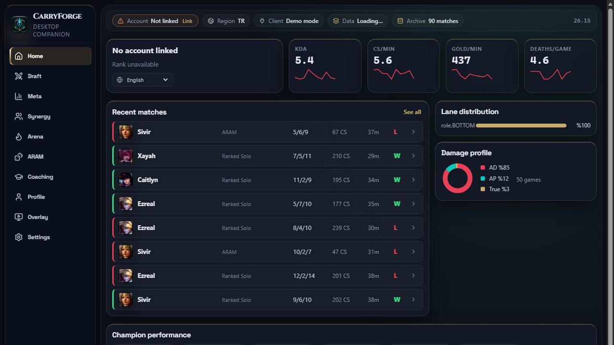Screen dimensions: 614x345
Task: Open Synergy using the people icon
Action: (x=19, y=116)
